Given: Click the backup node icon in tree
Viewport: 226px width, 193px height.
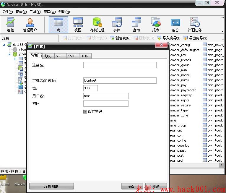Looking at the screenshot, I should (21, 87).
